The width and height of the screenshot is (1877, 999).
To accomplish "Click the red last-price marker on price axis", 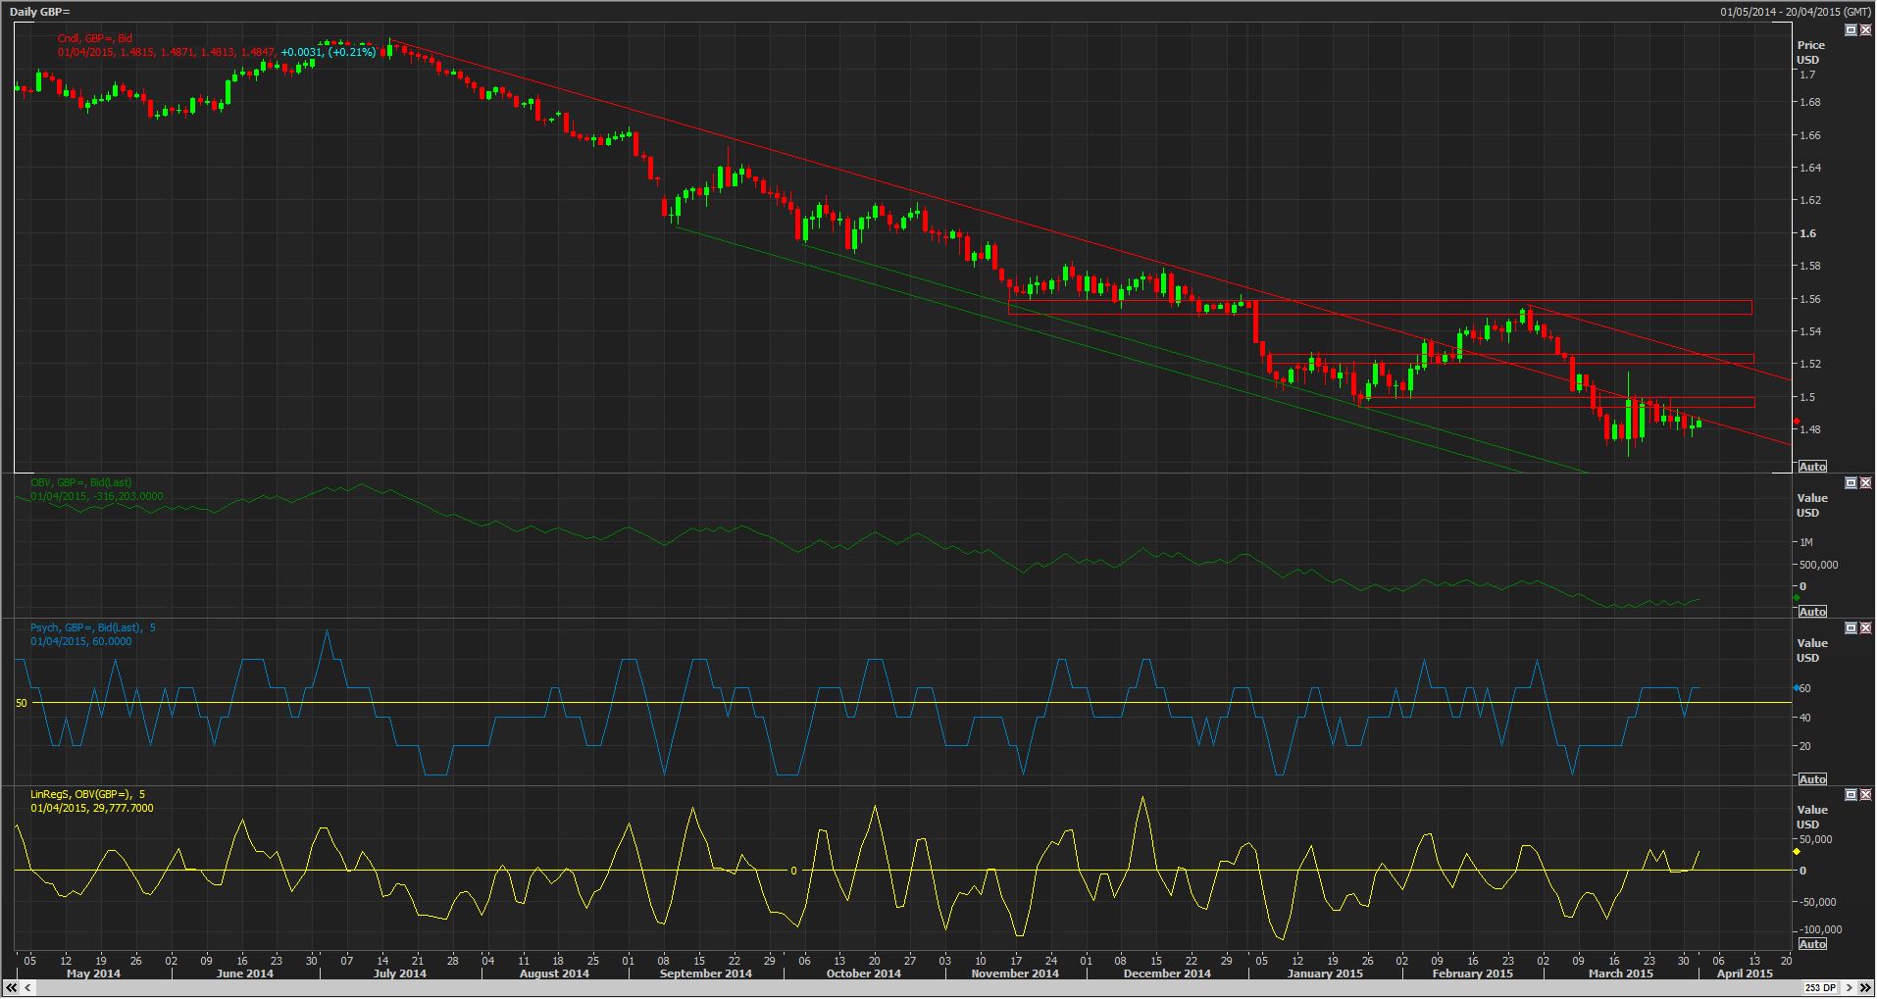I will point(1796,422).
